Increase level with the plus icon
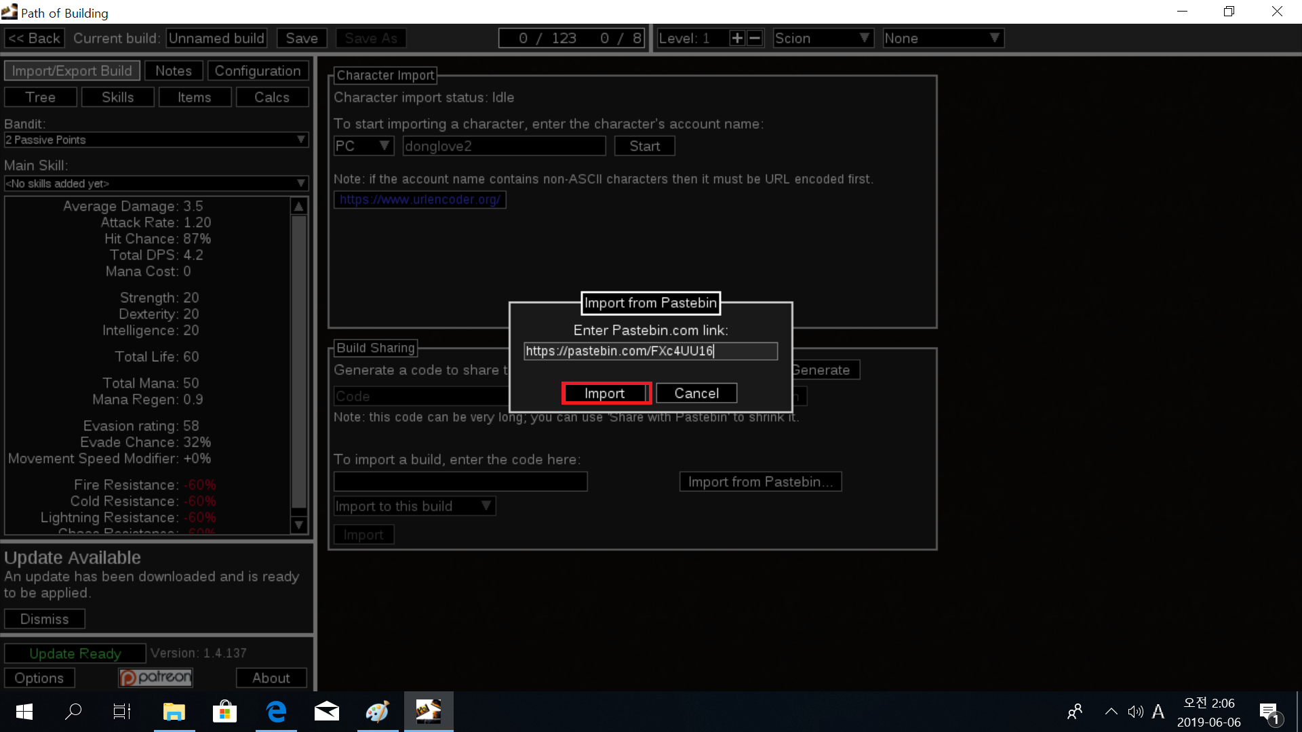Screen dimensions: 1302x732 click(737, 39)
